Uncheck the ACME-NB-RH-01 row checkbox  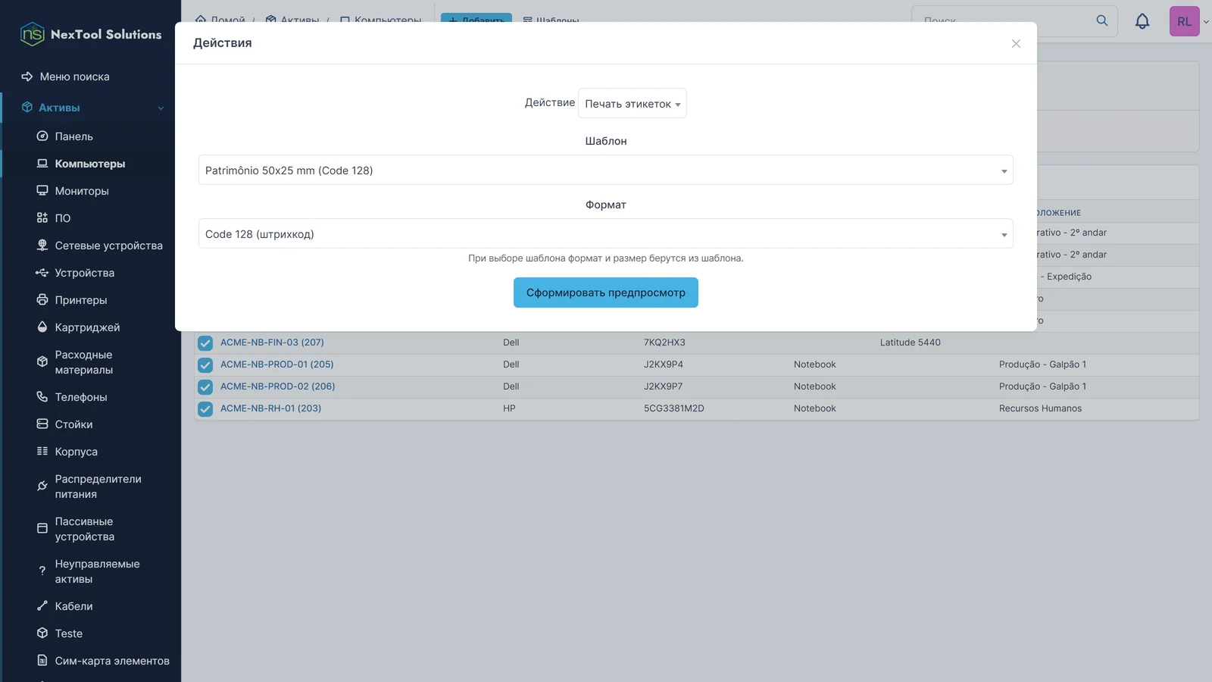coord(205,409)
